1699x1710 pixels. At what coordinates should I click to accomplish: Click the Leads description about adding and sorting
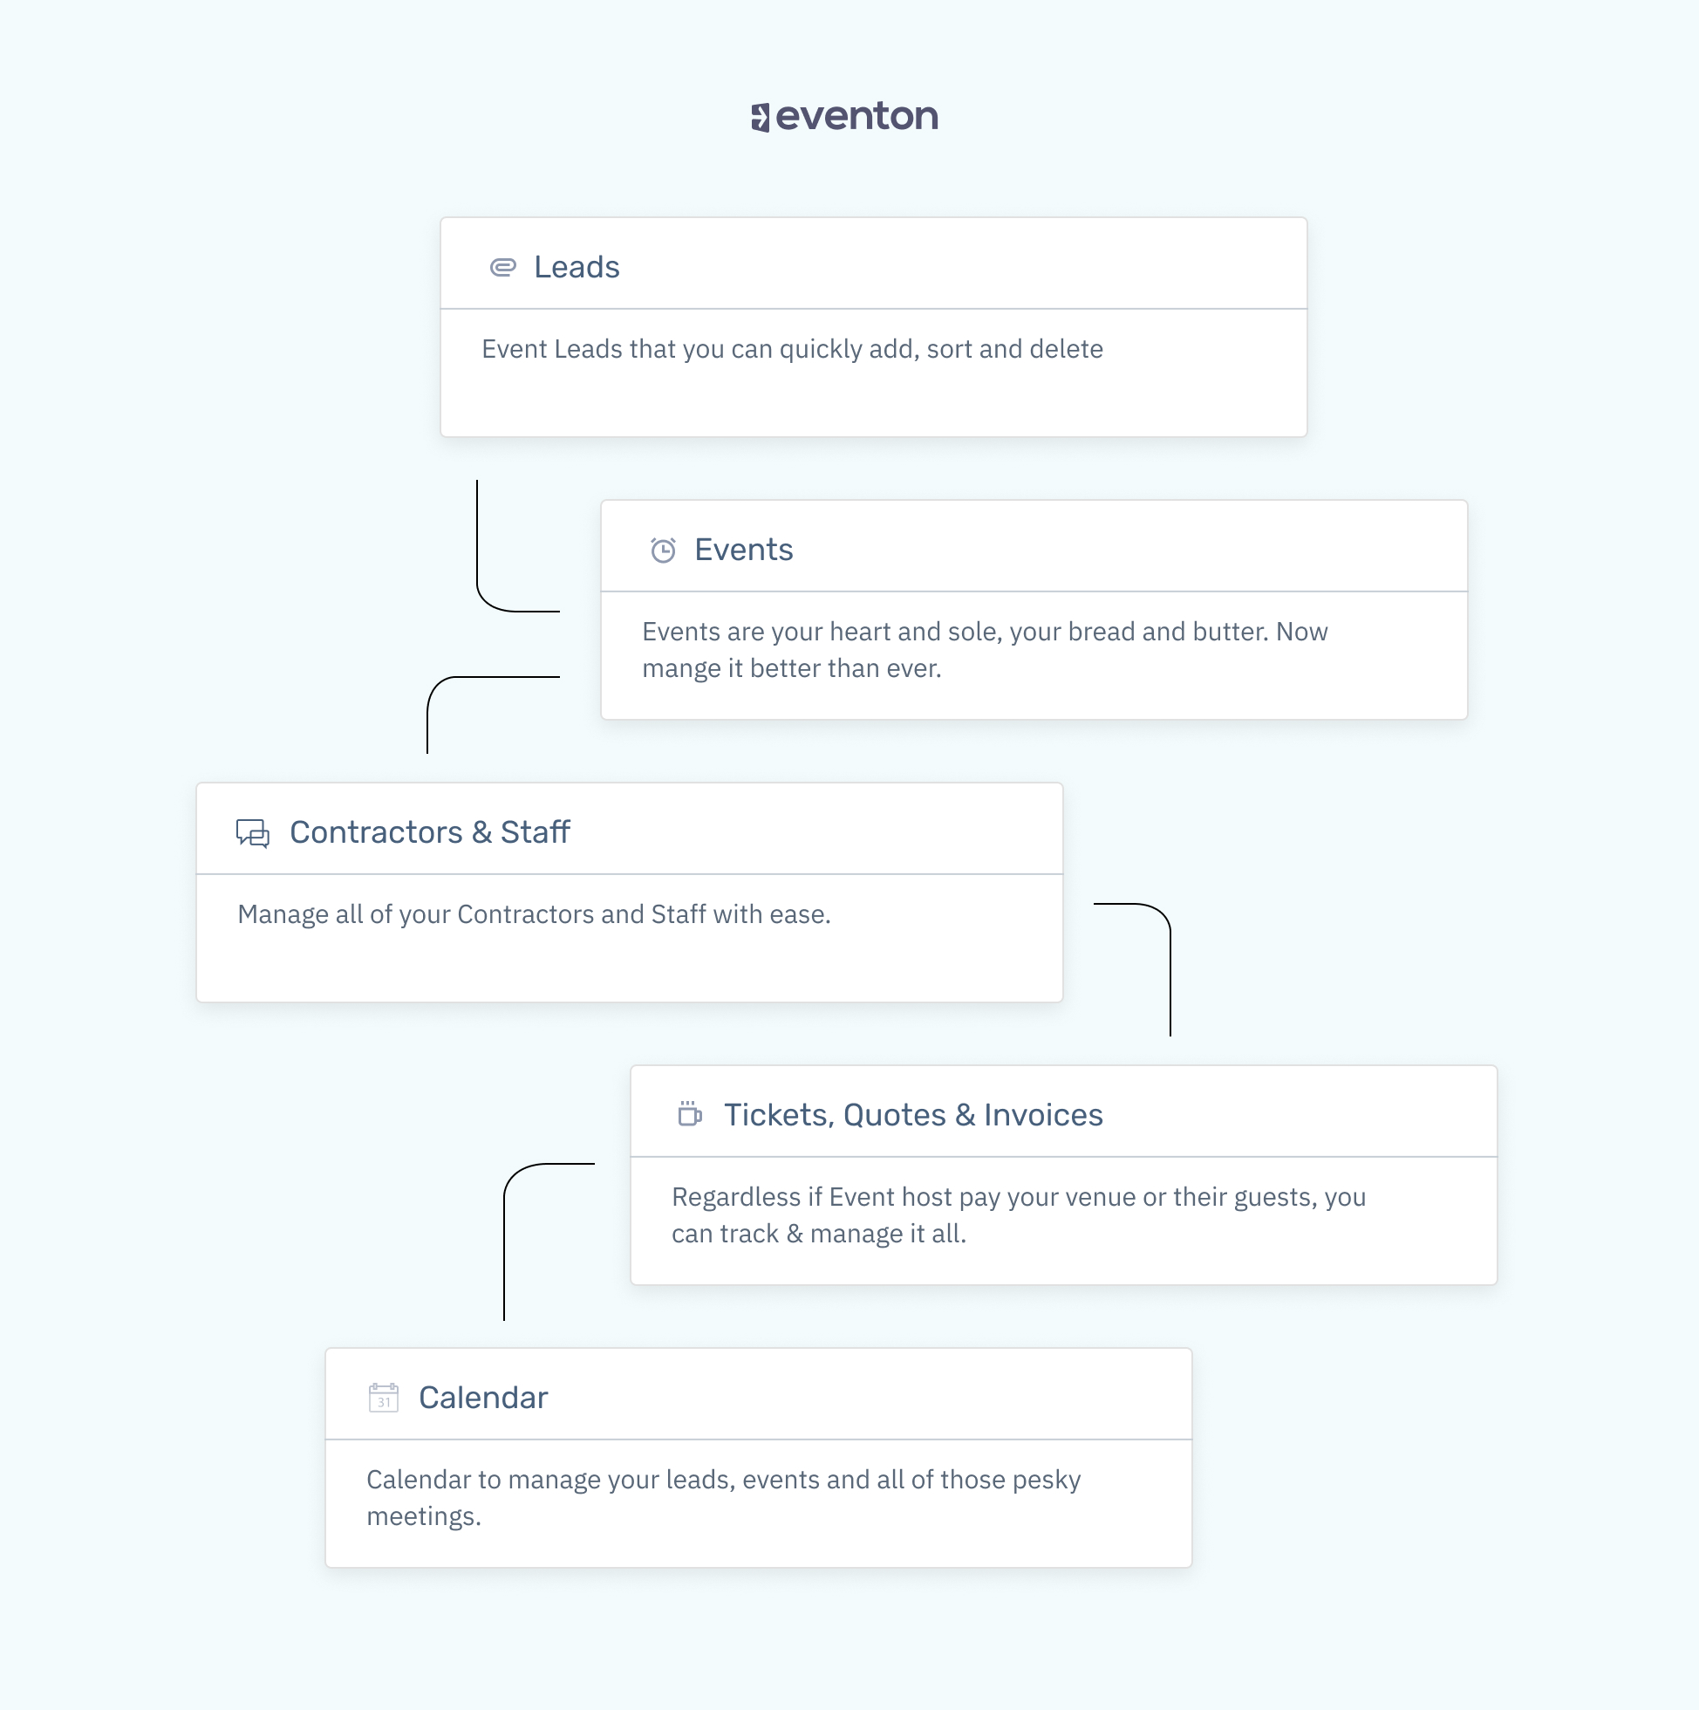tap(792, 350)
